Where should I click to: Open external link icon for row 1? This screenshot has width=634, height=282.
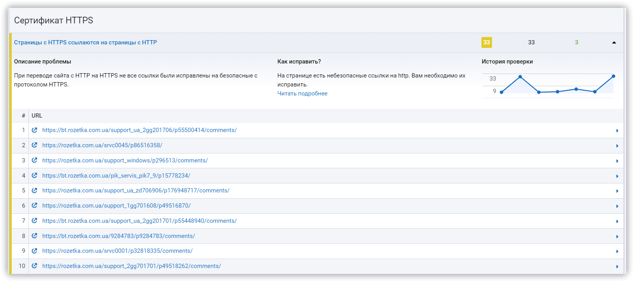coord(34,130)
